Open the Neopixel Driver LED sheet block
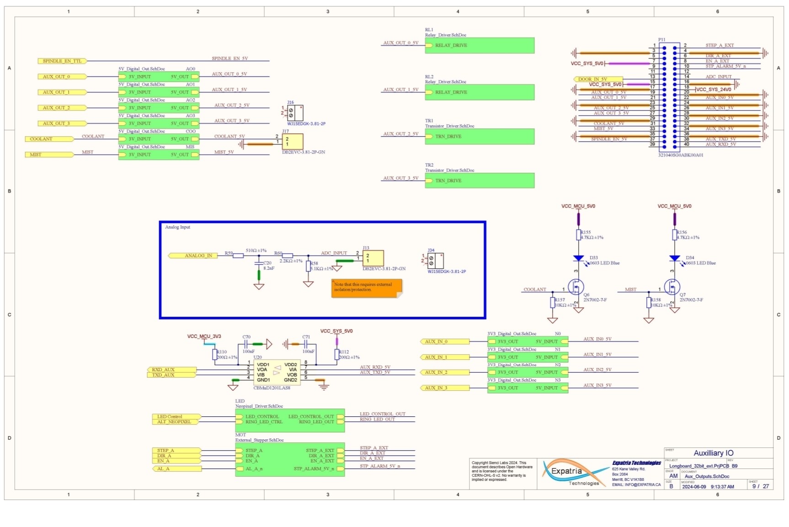Image resolution: width=789 pixels, height=527 pixels. pyautogui.click(x=290, y=420)
